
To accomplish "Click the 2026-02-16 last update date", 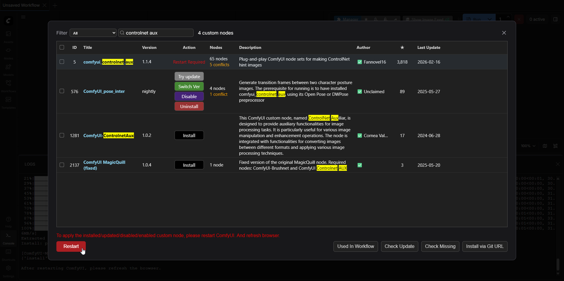I will [x=429, y=62].
